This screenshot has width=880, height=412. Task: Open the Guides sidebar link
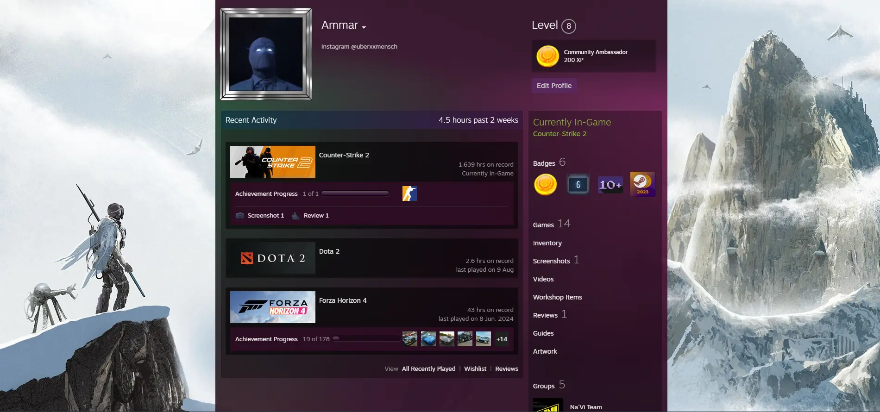pos(543,333)
